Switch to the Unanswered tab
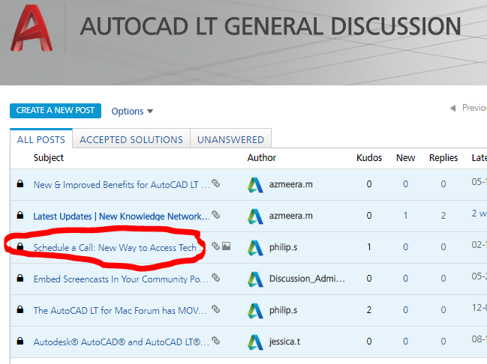Viewport: 487px width, 364px height. point(231,139)
